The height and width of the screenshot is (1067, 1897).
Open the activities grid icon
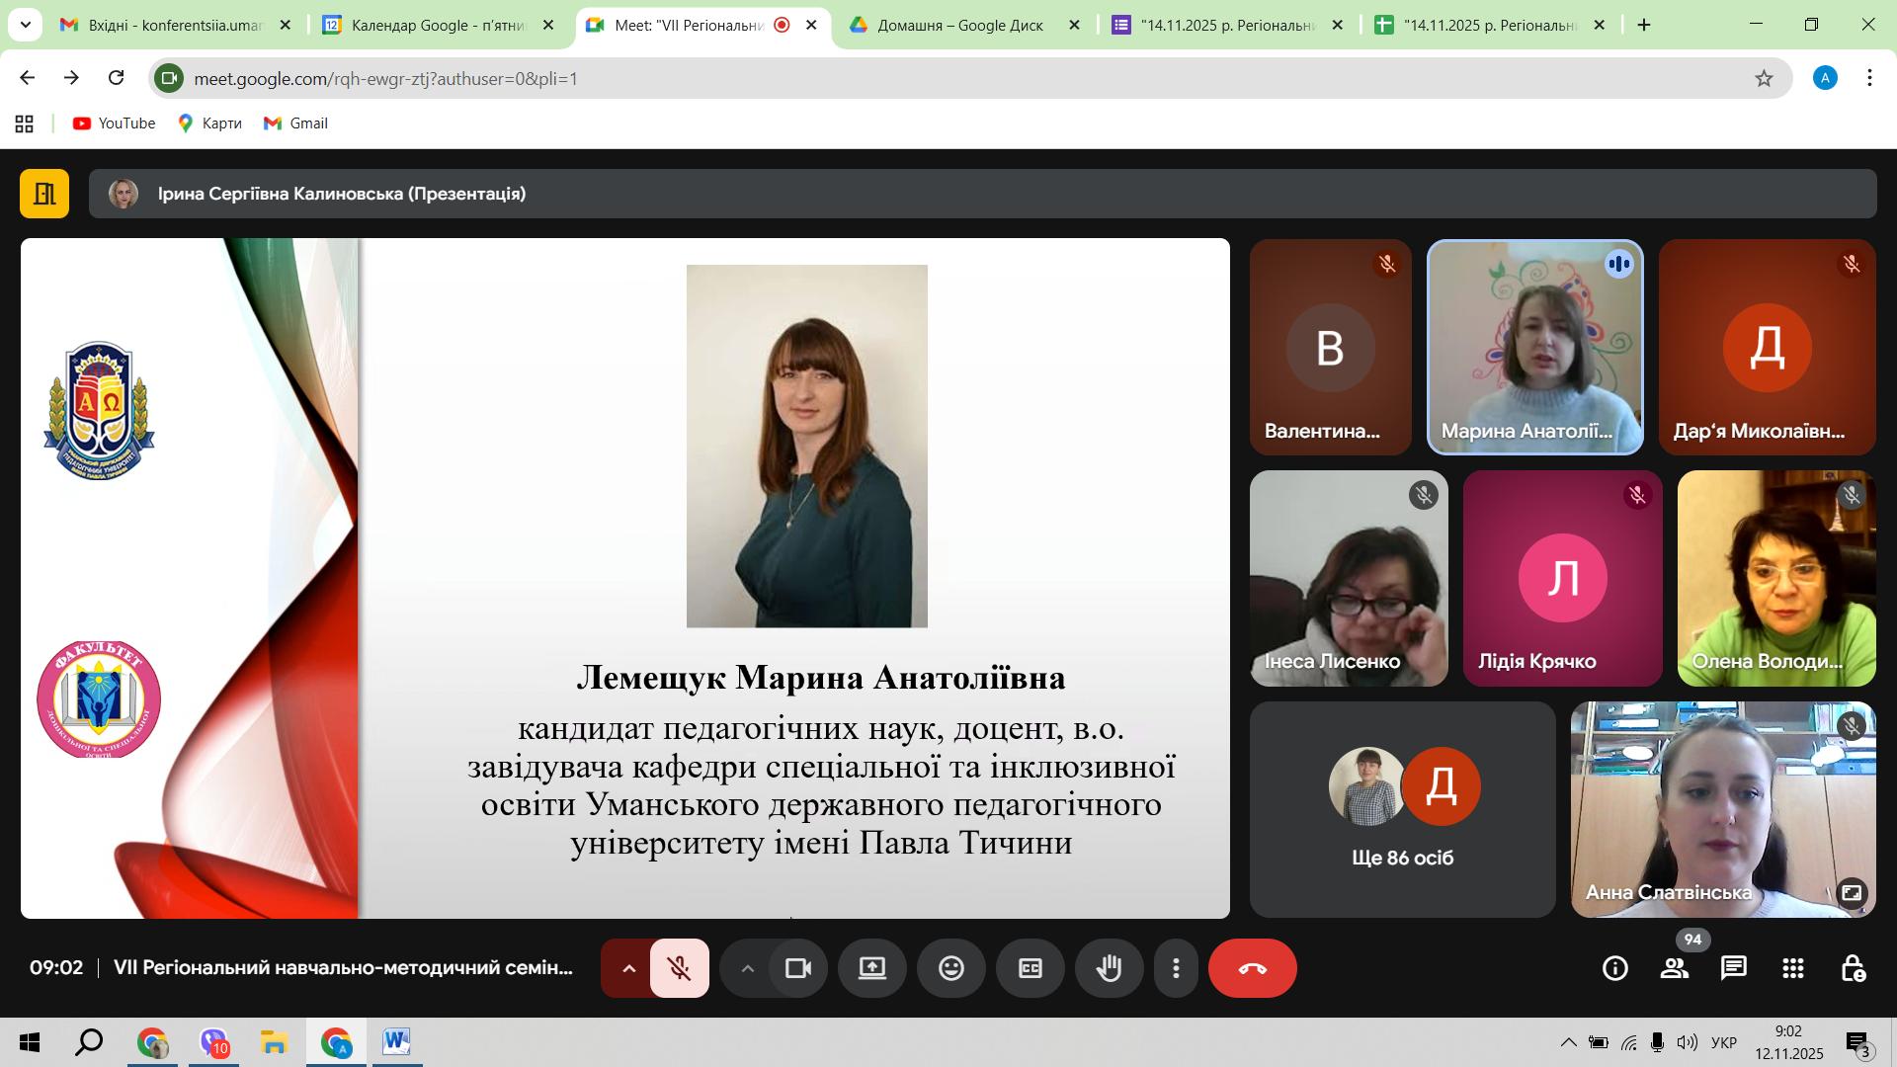1793,968
